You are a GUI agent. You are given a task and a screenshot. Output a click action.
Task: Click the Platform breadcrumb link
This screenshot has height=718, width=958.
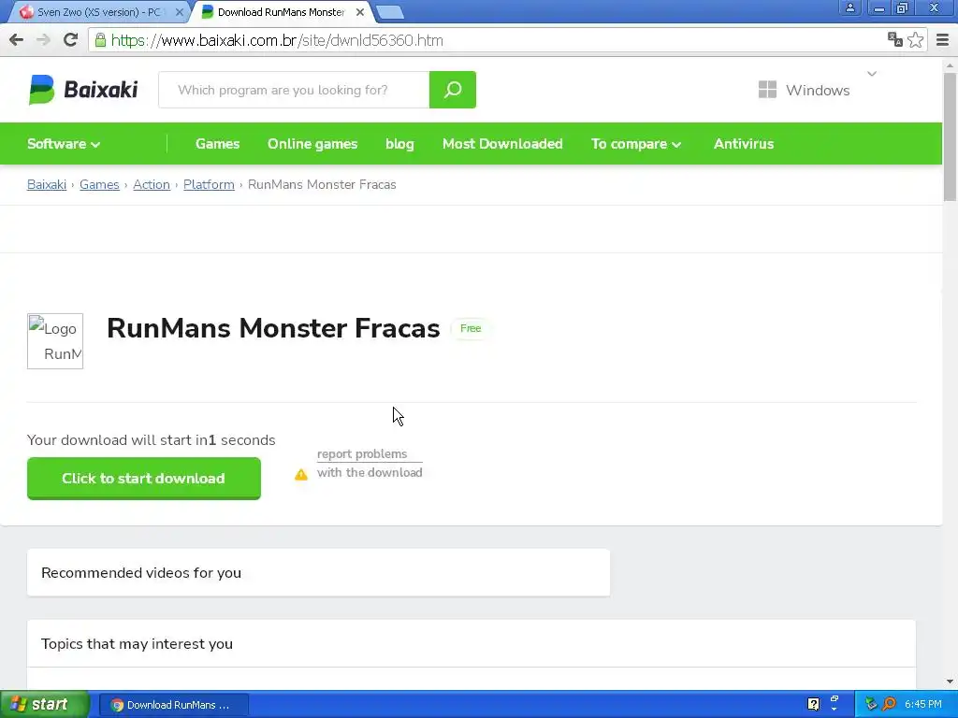209,184
